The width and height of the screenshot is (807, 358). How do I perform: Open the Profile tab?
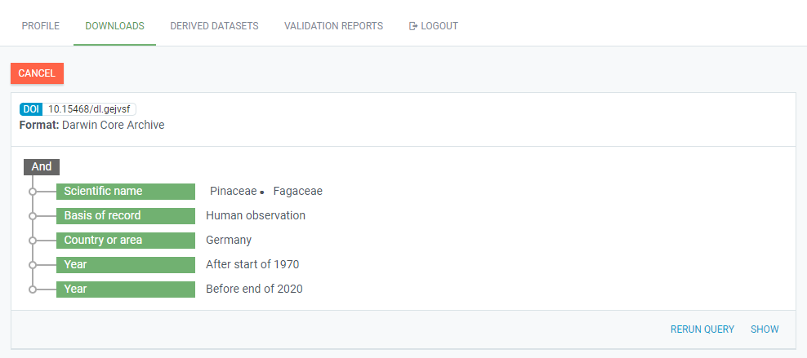pos(40,26)
